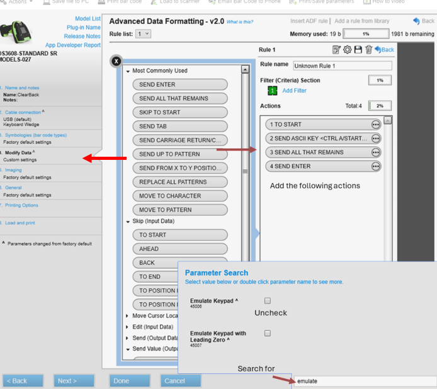437x389 pixels.
Task: Go back using the Rule 1 Back arrow
Action: 384,50
